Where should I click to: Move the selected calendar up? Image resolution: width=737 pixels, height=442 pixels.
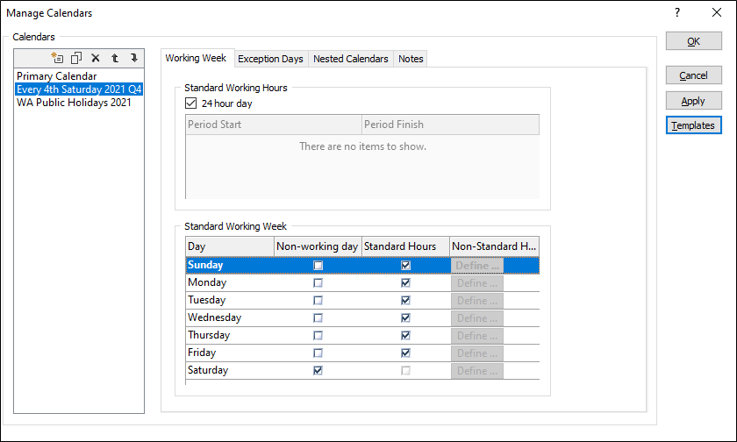[x=115, y=58]
